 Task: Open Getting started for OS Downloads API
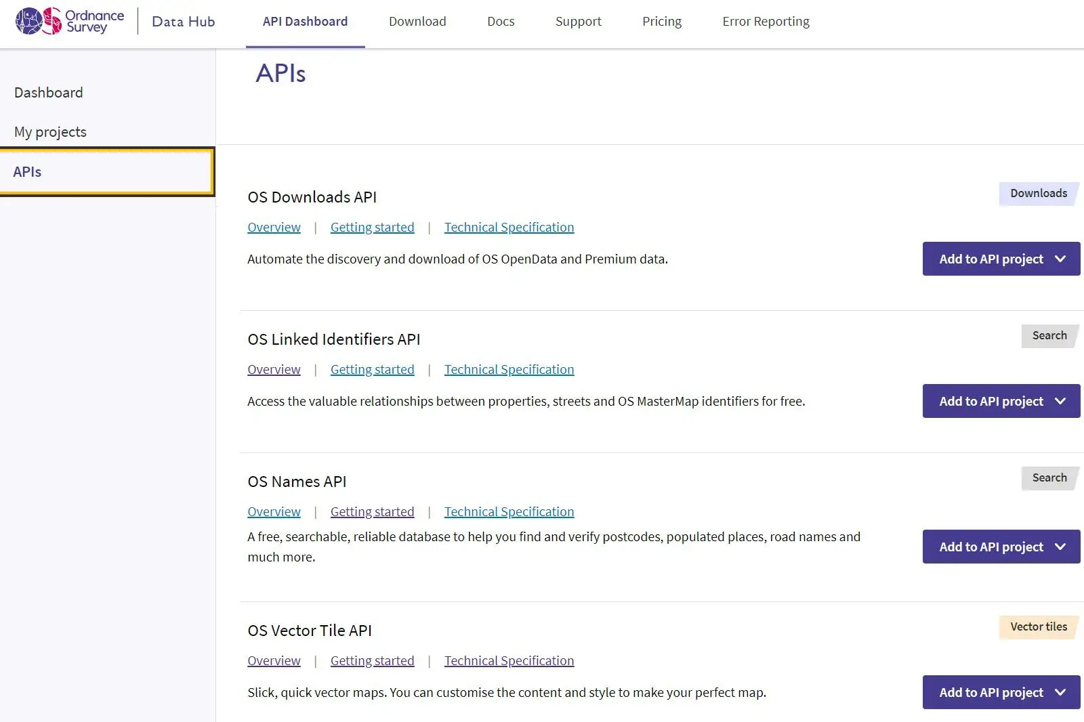coord(372,228)
